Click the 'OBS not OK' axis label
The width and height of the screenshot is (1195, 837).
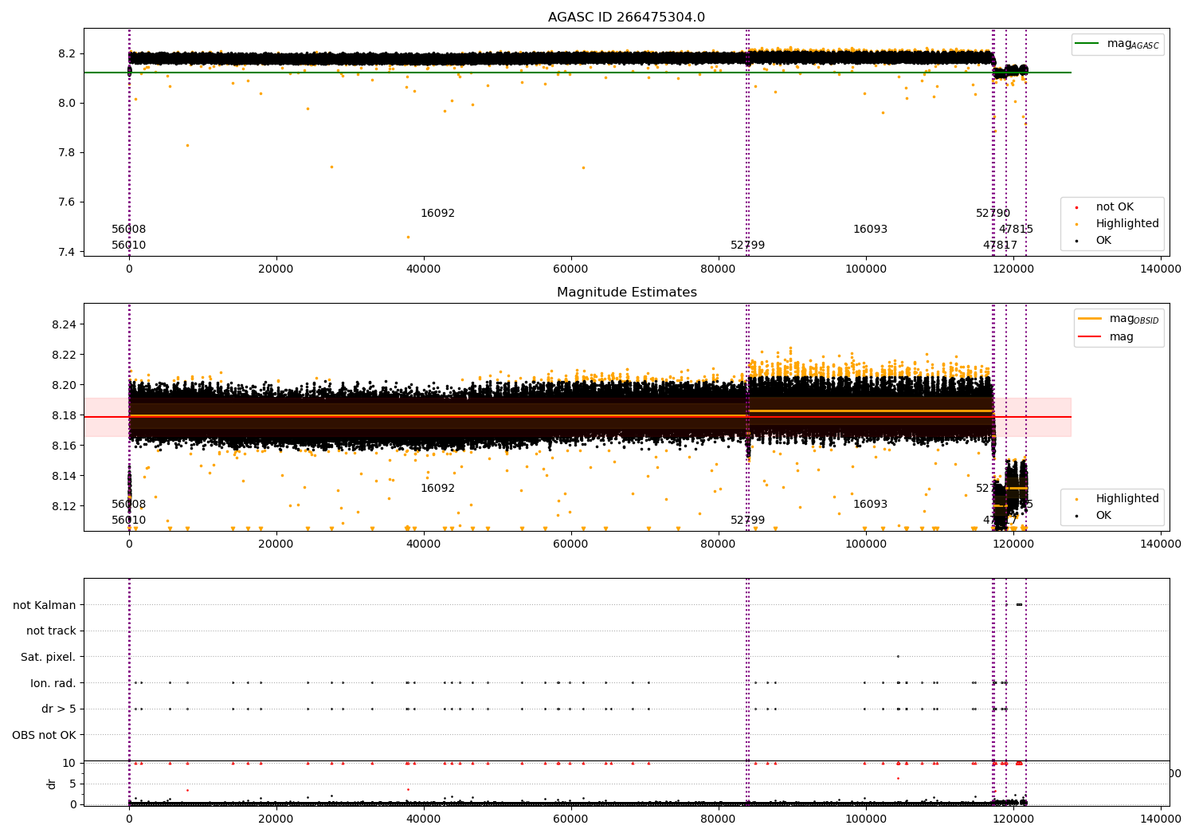(x=45, y=735)
